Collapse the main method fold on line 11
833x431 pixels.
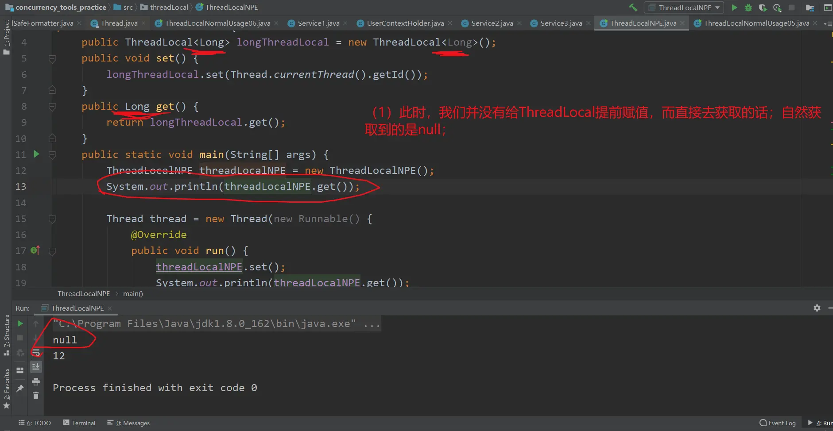pyautogui.click(x=52, y=155)
